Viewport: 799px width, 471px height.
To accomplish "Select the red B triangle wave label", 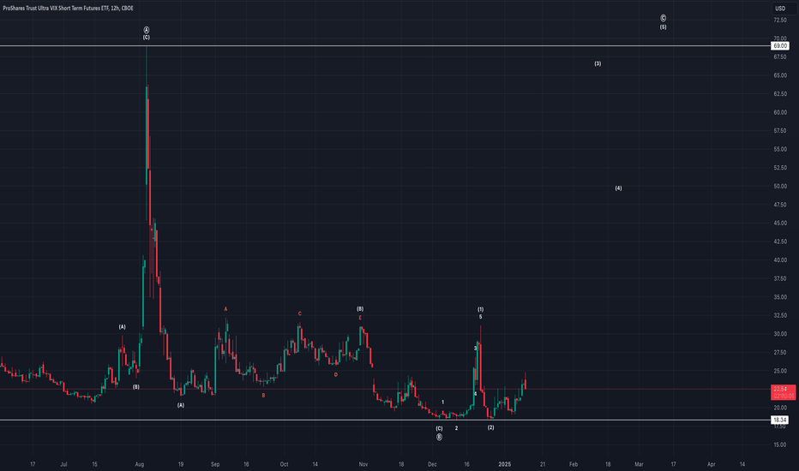I will pos(263,395).
